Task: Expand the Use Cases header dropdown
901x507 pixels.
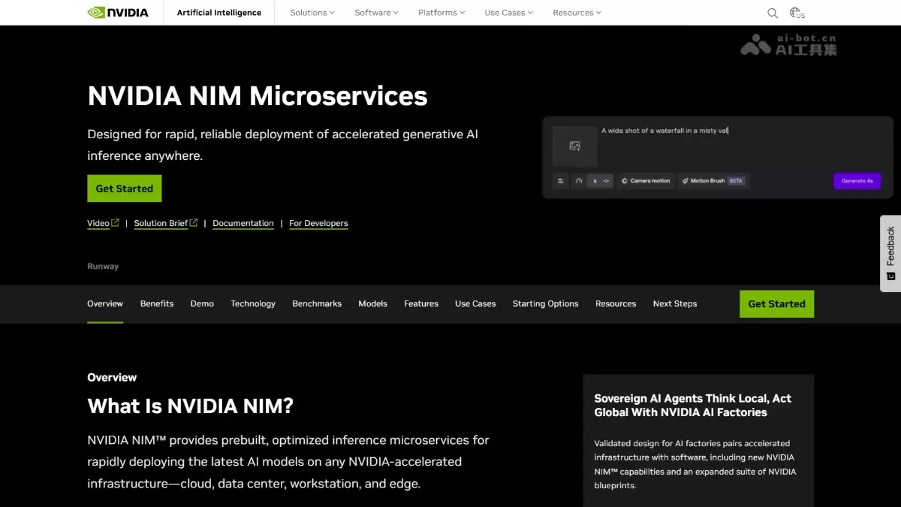Action: click(x=508, y=13)
